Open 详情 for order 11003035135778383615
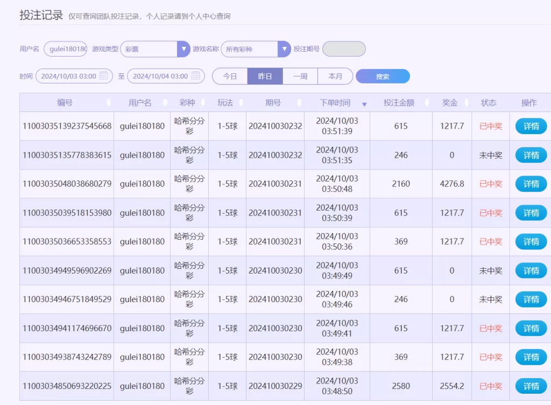The width and height of the screenshot is (551, 405). (531, 155)
